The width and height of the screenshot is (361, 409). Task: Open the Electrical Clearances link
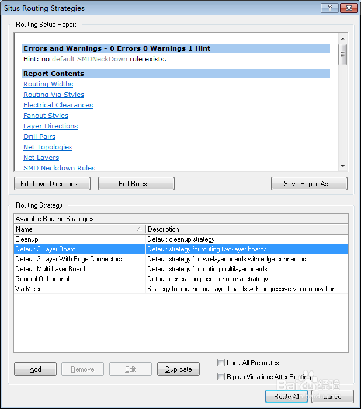click(58, 105)
